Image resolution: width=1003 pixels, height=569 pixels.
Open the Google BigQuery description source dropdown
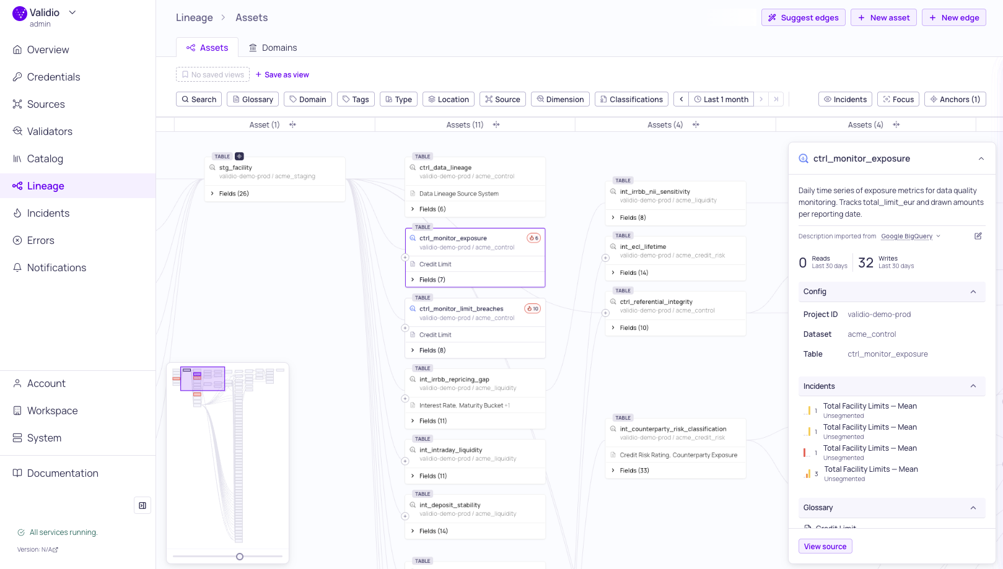coord(910,237)
